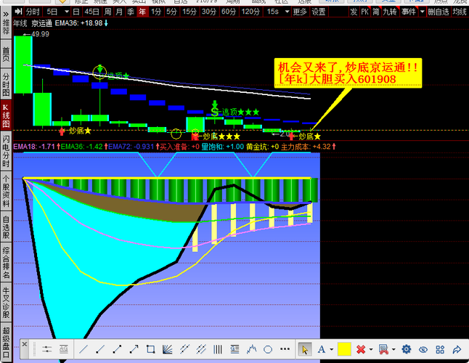Expand the eraser options dropdown arrow

(x=393, y=349)
